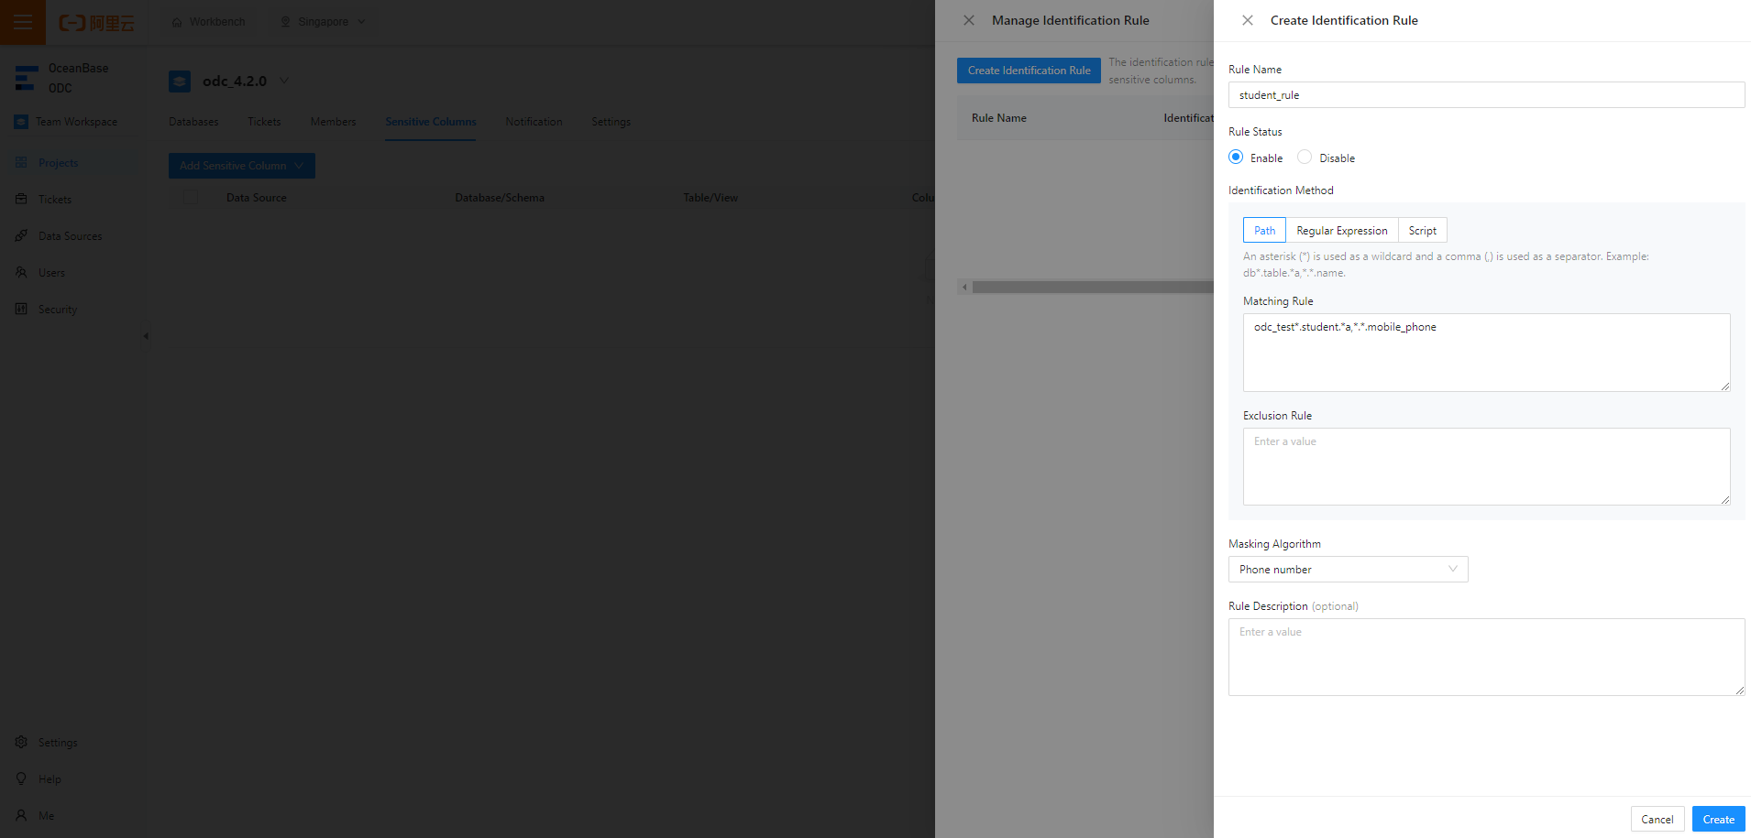Toggle the select-all checkbox in sensitive columns table
The height and width of the screenshot is (838, 1751).
191,198
